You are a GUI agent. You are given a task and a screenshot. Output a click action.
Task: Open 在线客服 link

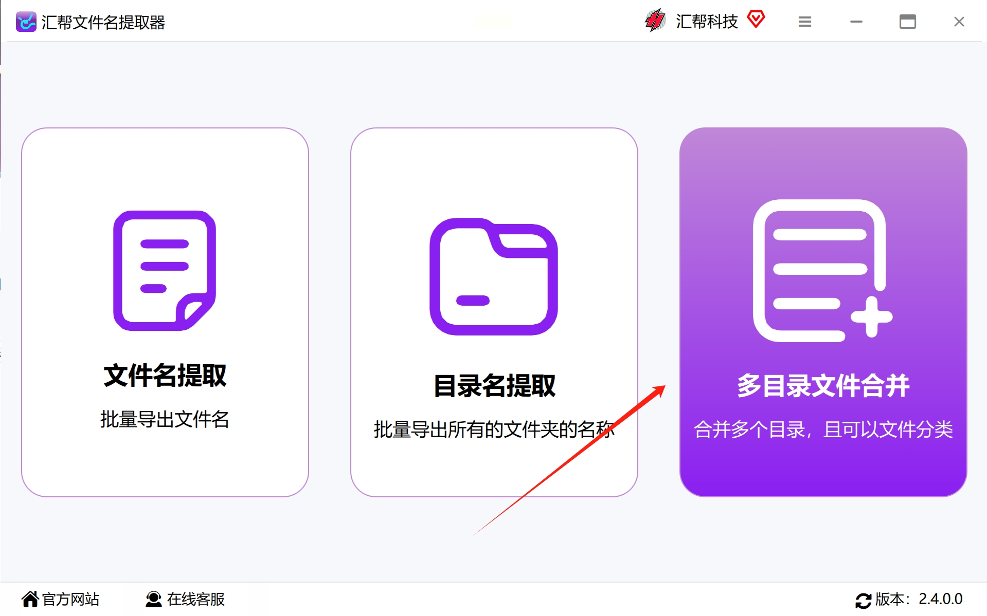pyautogui.click(x=196, y=599)
